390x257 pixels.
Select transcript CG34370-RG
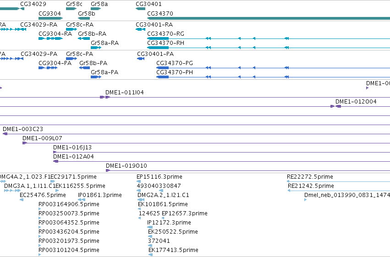point(165,34)
